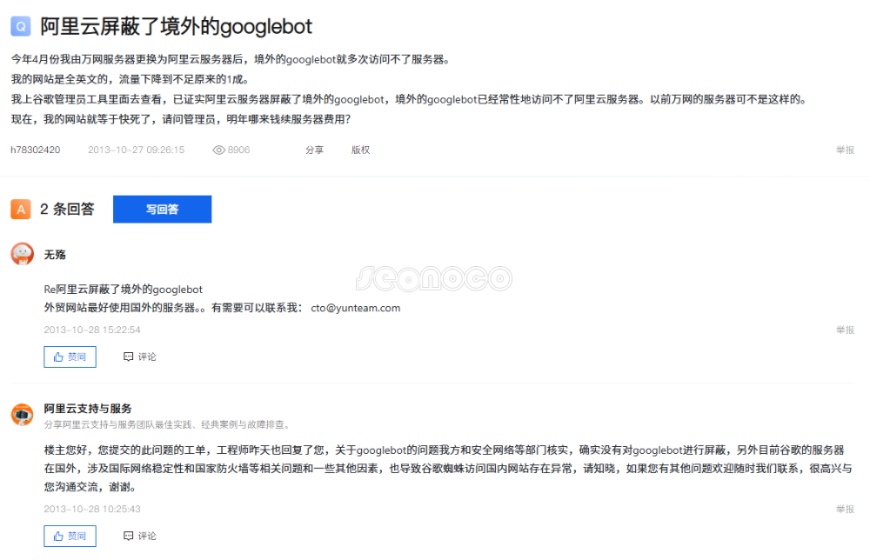Viewport: 870px width, 560px height.
Task: Click the 分享 share link
Action: 314,150
